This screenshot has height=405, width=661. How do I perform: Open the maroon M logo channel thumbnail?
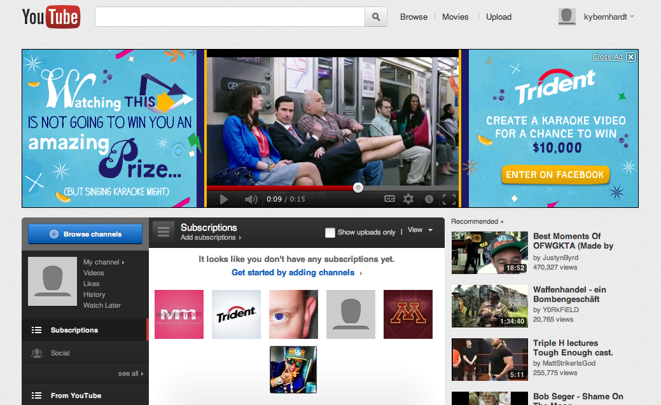(x=408, y=314)
